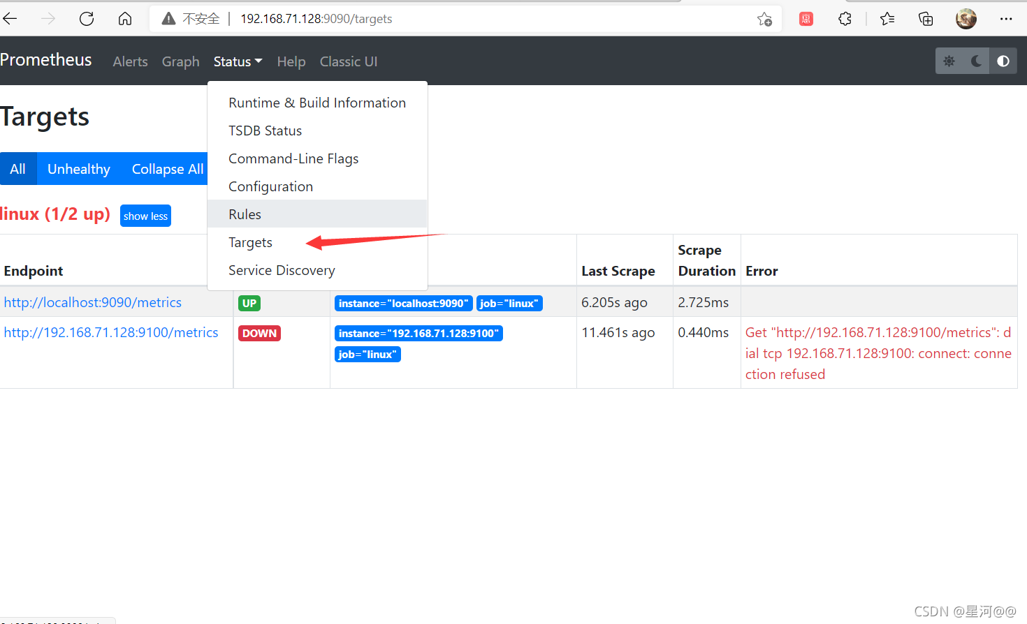Open the favorites list icon
Viewport: 1027px width, 624px height.
point(887,19)
